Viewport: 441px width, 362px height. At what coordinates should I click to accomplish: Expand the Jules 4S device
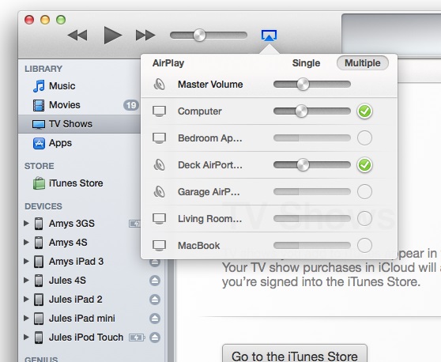26,280
